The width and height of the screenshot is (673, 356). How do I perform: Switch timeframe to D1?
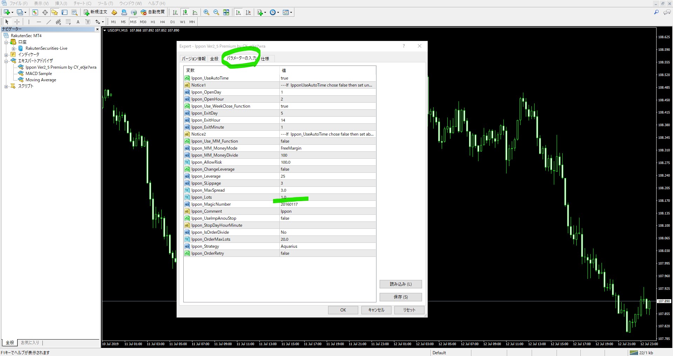click(x=172, y=22)
